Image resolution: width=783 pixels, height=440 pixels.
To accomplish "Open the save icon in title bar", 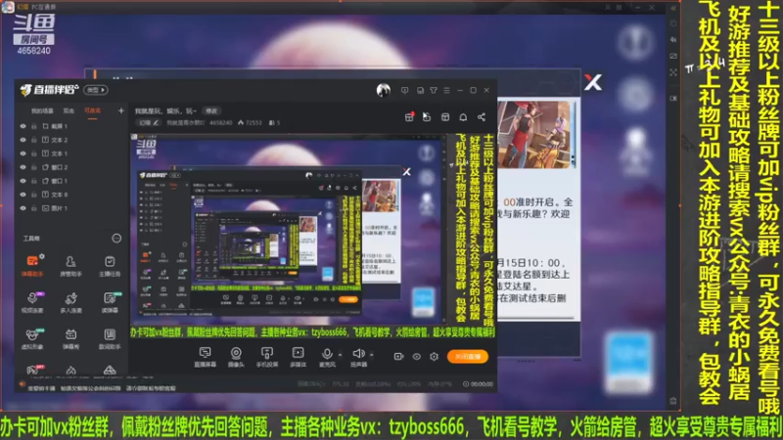I will (420, 90).
